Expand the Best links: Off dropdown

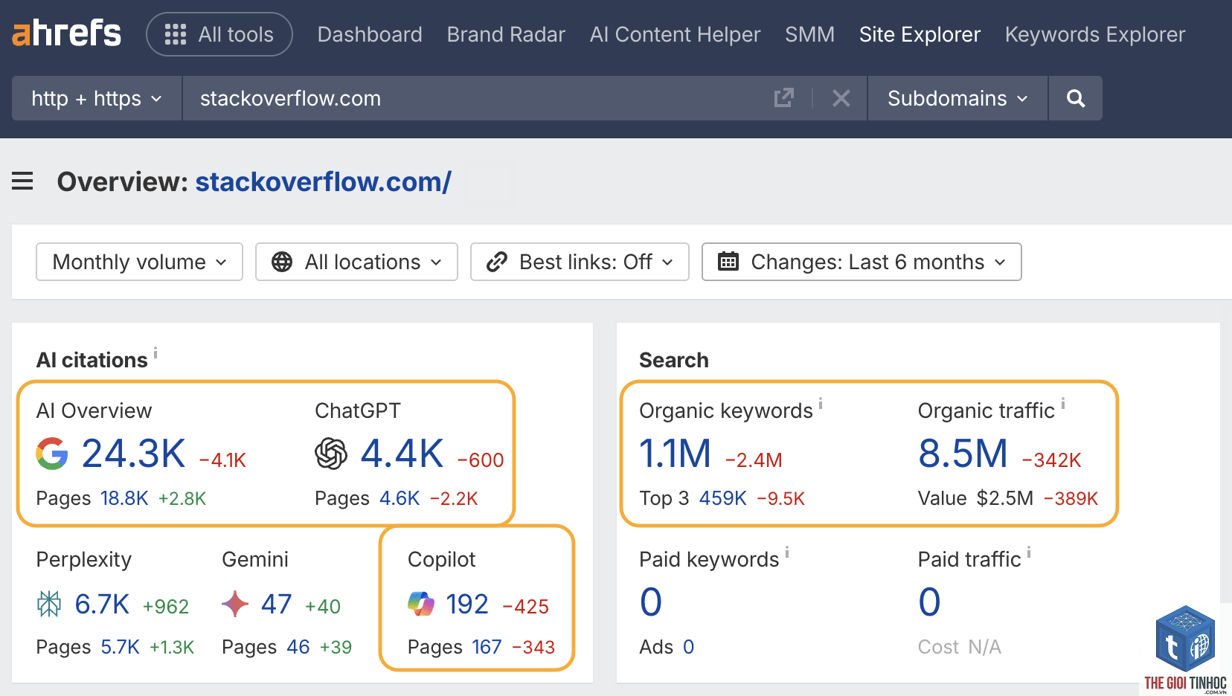point(580,262)
